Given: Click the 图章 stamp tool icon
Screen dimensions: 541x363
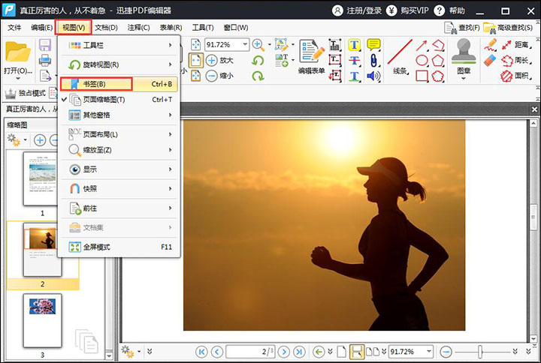Looking at the screenshot, I should point(464,54).
